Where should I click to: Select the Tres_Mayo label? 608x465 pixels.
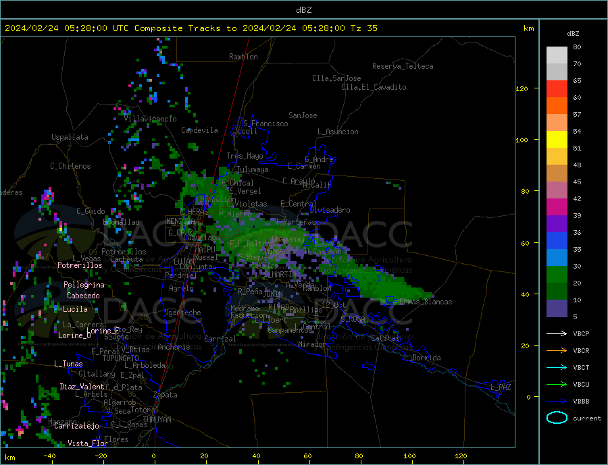click(x=245, y=156)
